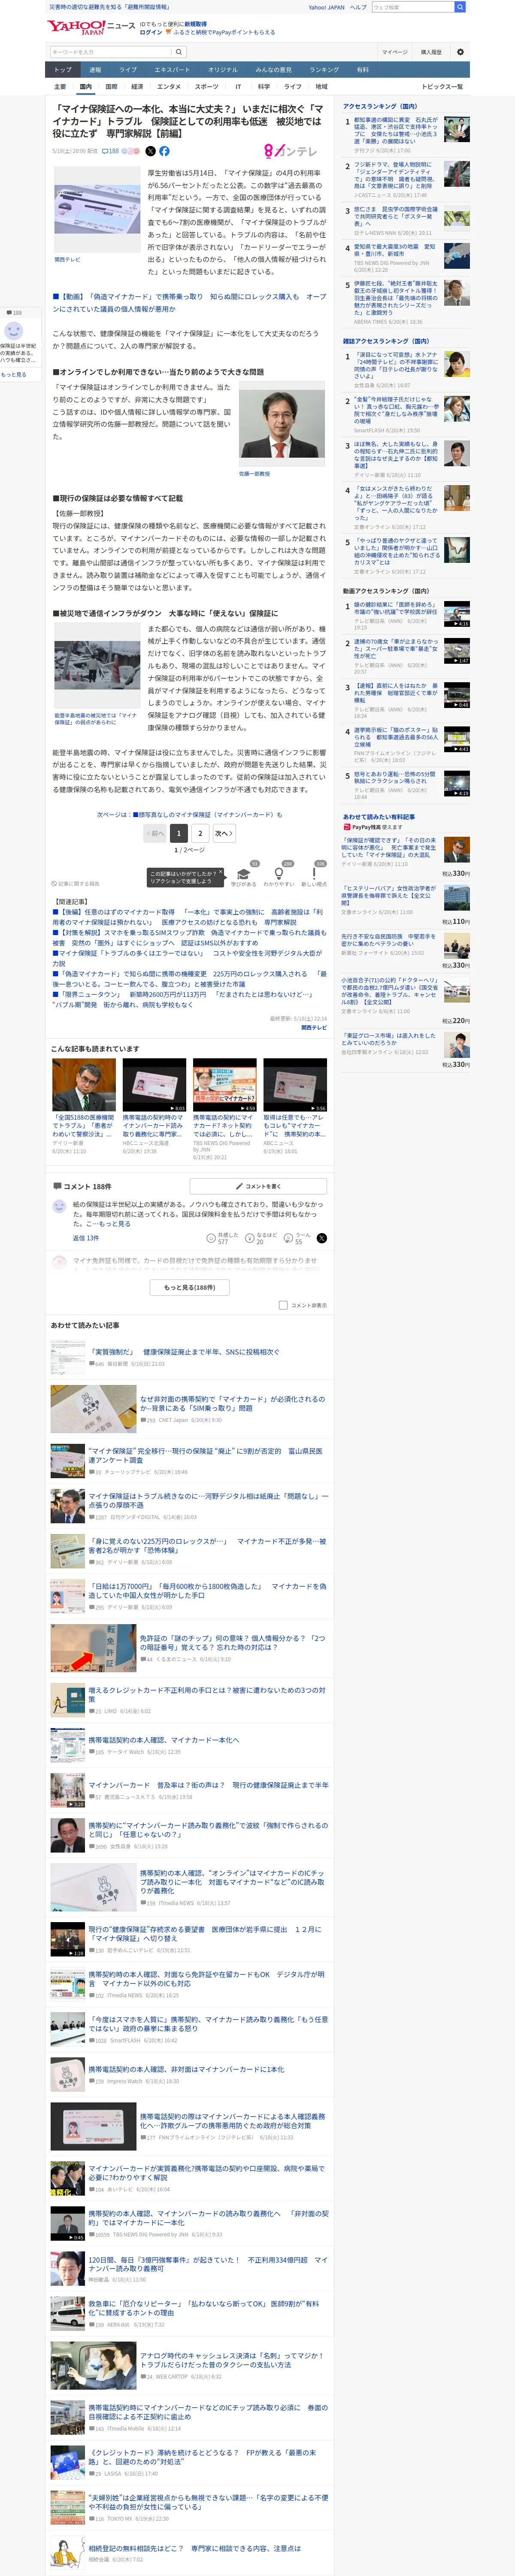Open トピックス一覧 link

[x=442, y=87]
